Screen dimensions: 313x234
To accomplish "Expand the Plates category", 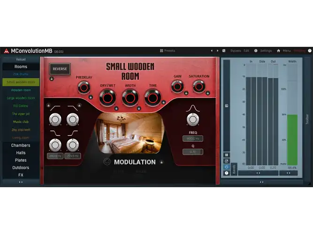I will pos(21,160).
